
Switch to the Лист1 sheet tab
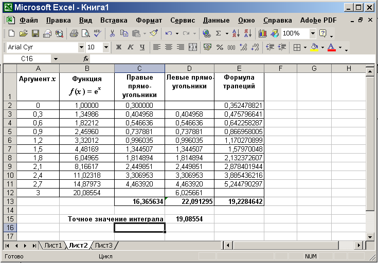pyautogui.click(x=53, y=246)
